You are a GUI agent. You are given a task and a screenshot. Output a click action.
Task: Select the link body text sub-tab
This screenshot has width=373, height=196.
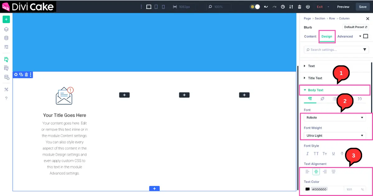pyautogui.click(x=322, y=99)
